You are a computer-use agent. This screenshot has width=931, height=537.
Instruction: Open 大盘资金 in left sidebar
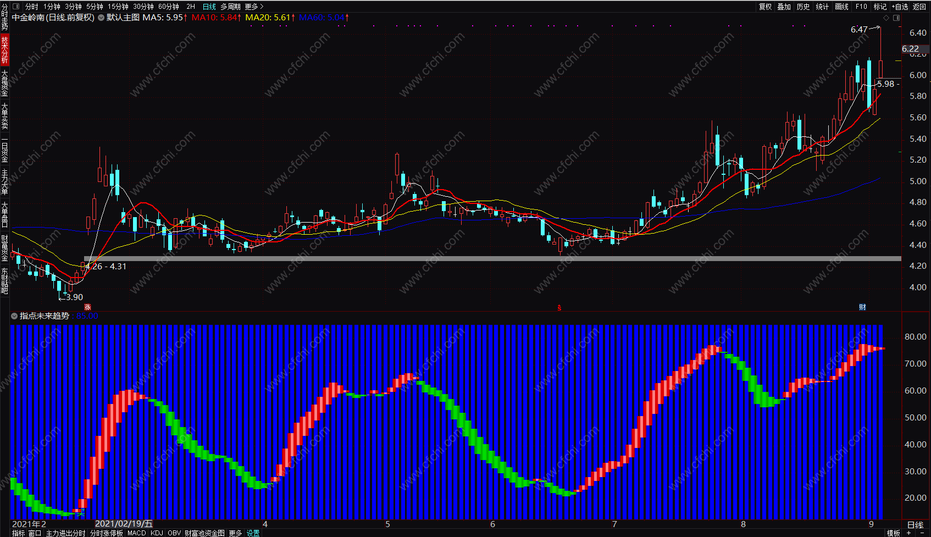click(4, 84)
